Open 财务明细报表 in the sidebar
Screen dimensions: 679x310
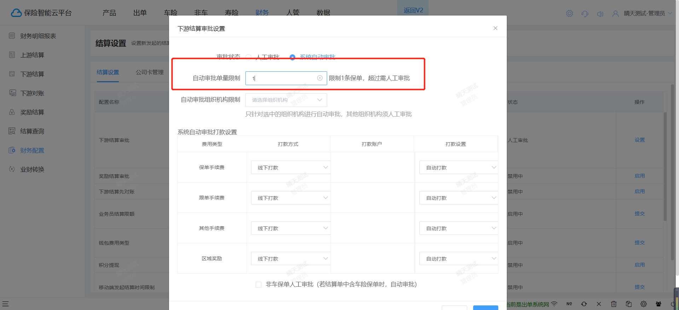tap(38, 36)
